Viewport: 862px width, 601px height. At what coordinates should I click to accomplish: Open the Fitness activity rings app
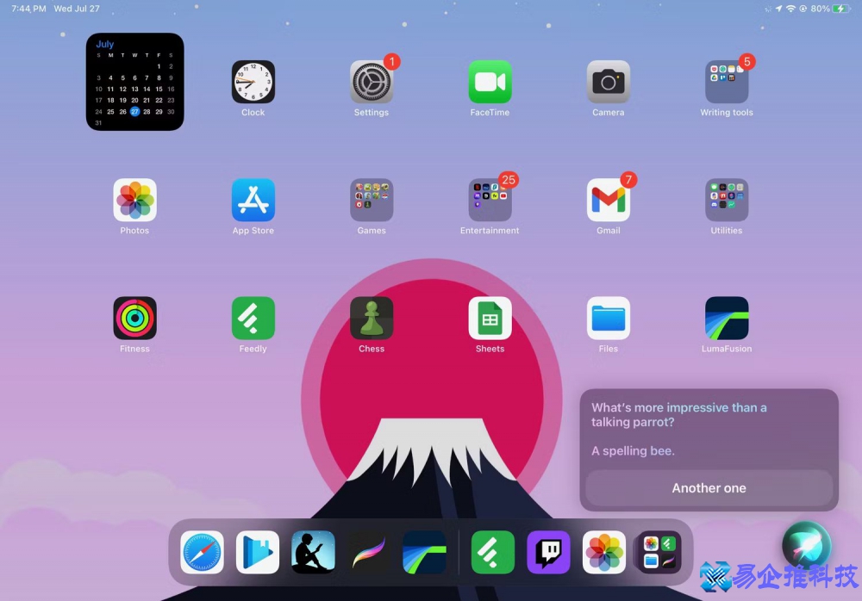[x=134, y=319]
